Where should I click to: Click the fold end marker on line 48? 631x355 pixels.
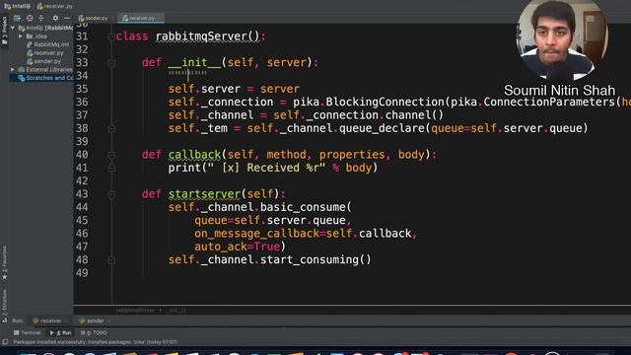pyautogui.click(x=111, y=260)
